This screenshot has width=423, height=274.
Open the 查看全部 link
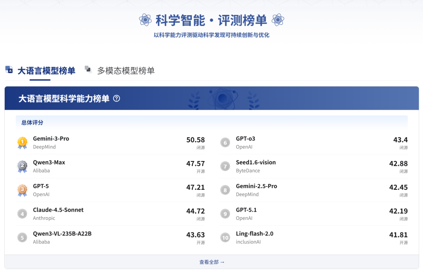tap(212, 262)
